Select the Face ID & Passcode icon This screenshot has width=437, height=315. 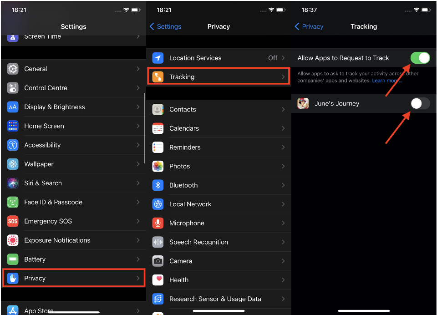point(13,202)
